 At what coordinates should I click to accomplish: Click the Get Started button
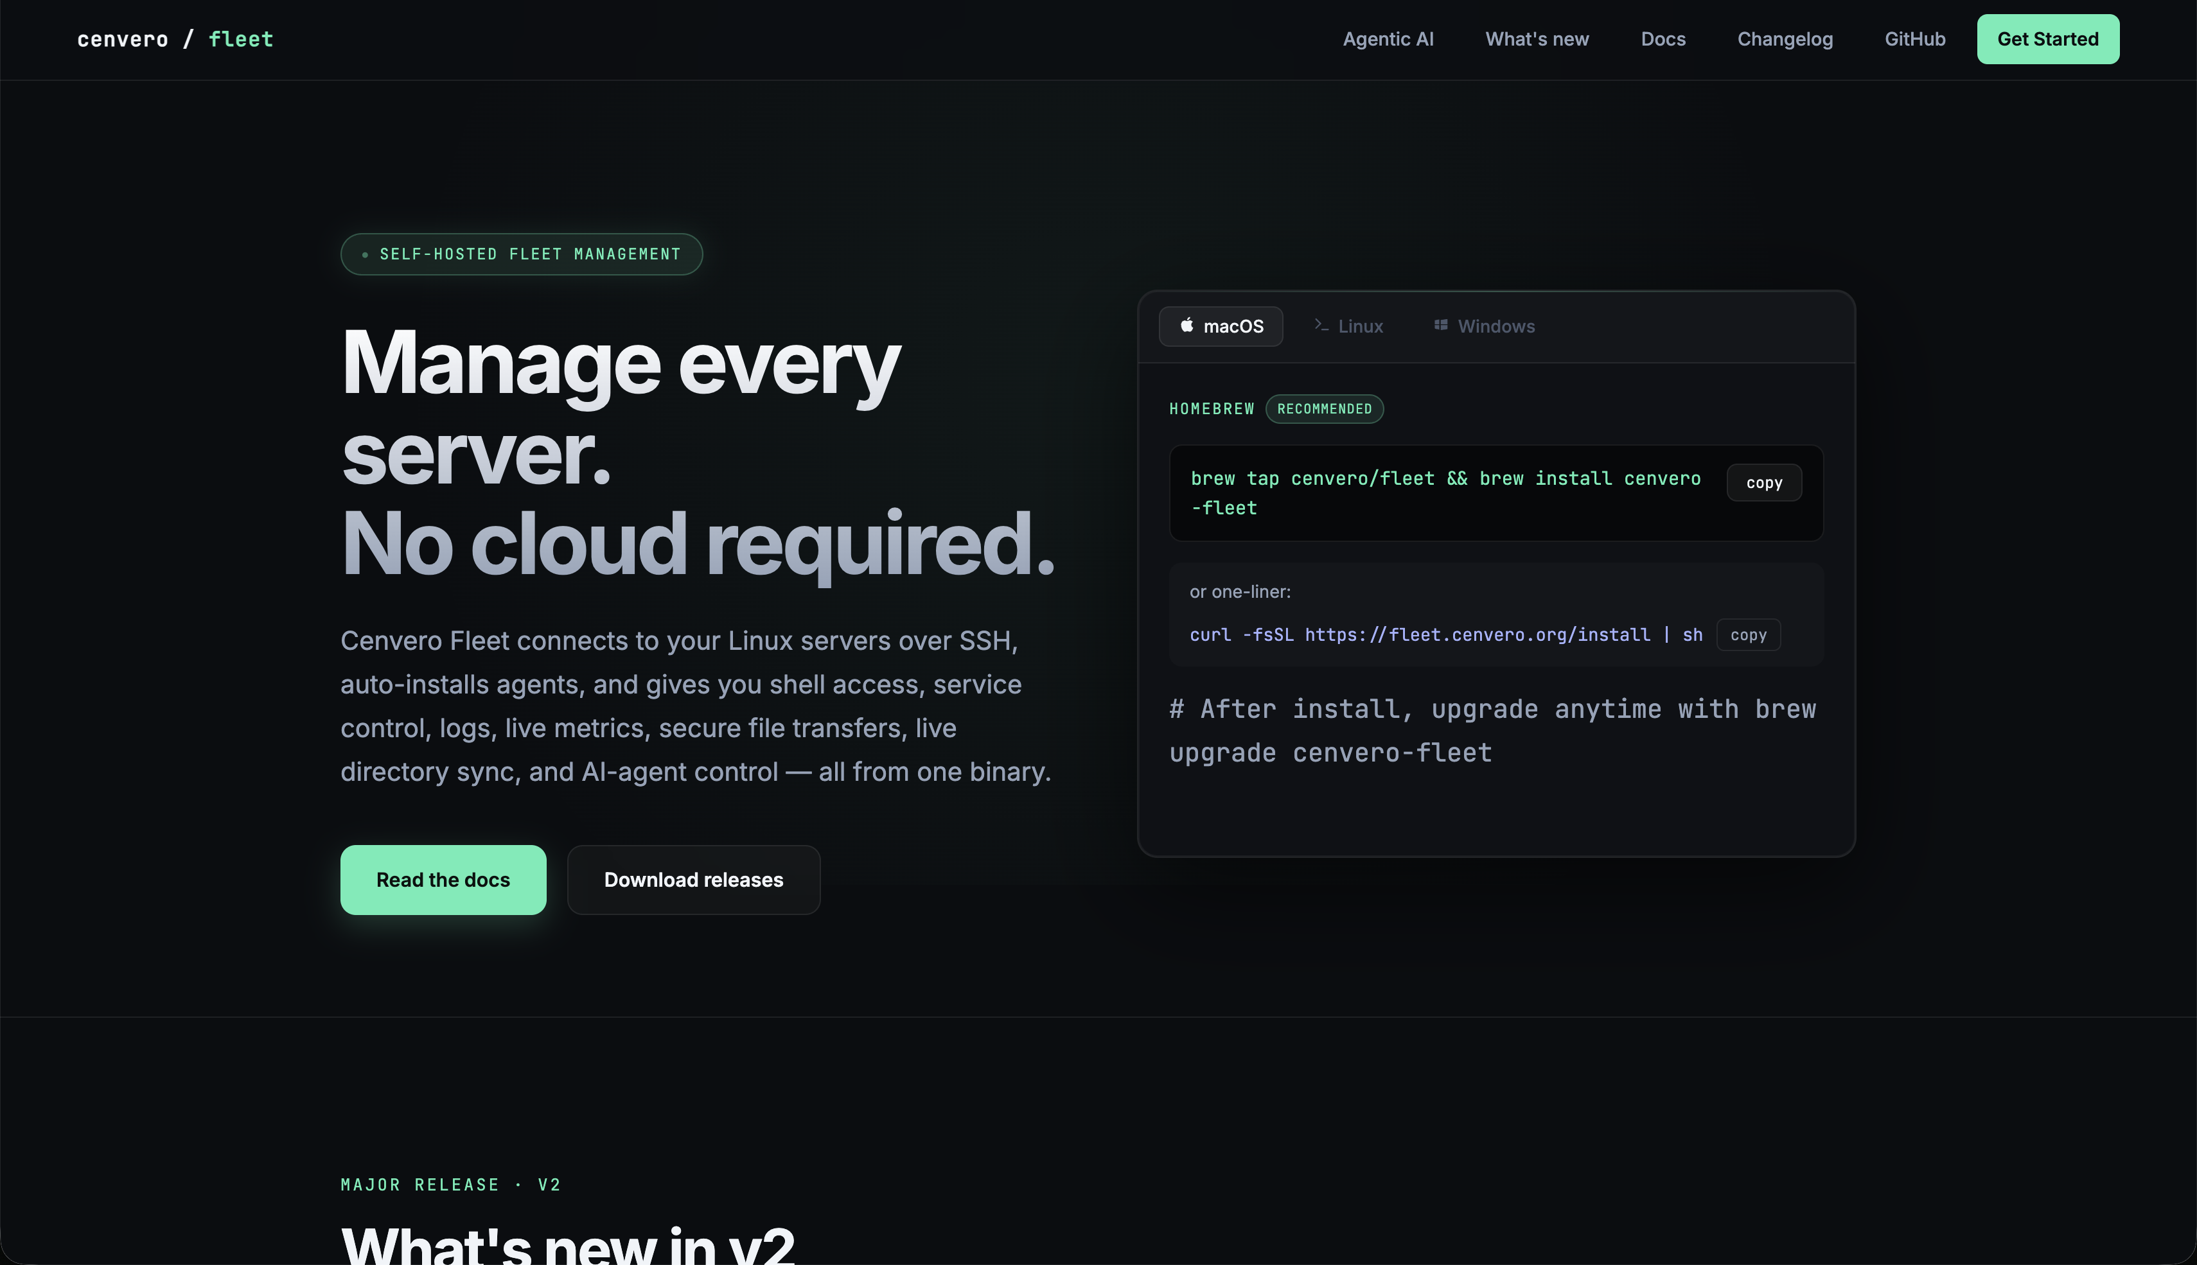pyautogui.click(x=2047, y=39)
